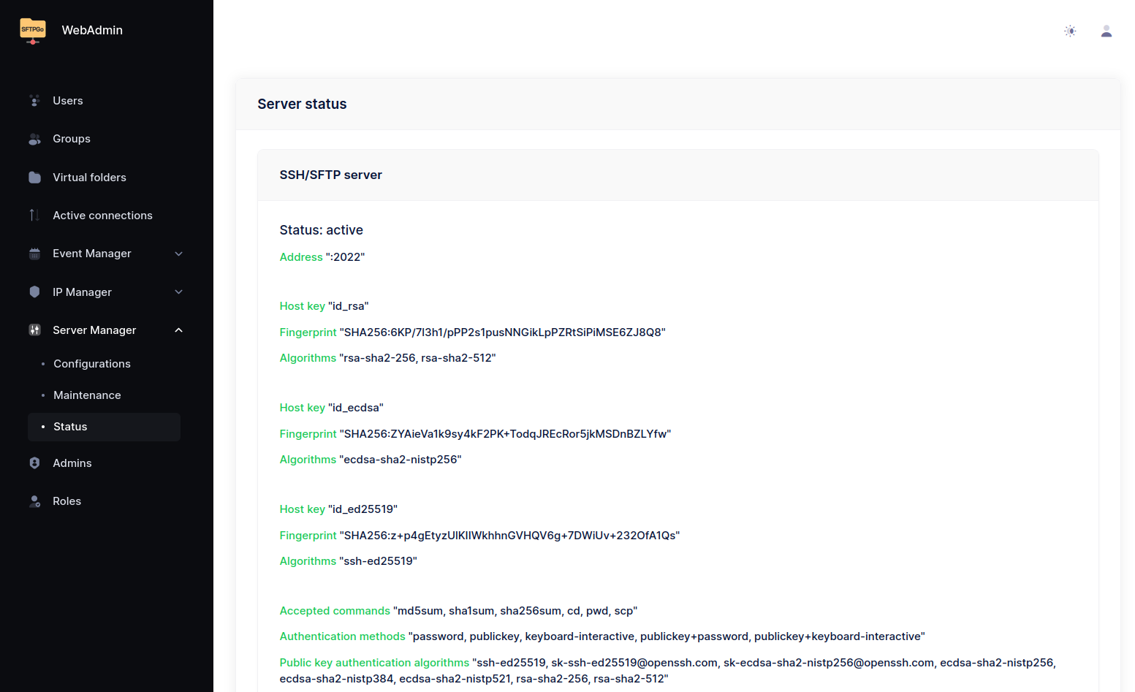The image size is (1135, 692).
Task: Click the WebAdmin title link
Action: (x=92, y=30)
